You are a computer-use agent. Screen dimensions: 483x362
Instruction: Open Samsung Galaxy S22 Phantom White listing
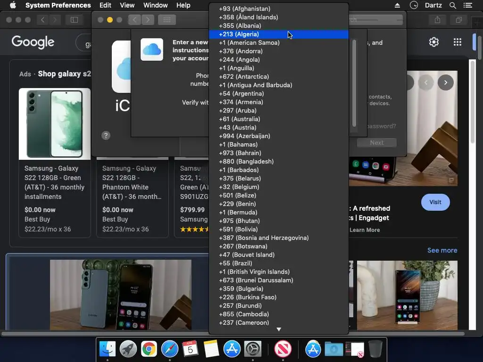[132, 182]
